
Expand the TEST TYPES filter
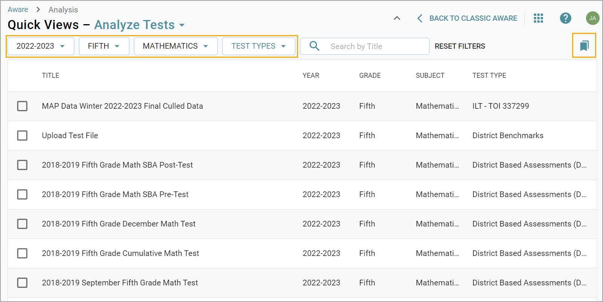[258, 46]
